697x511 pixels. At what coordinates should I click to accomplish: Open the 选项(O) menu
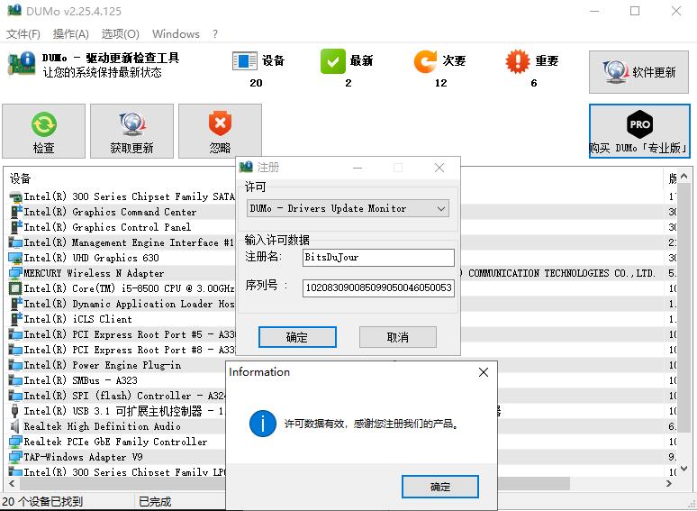[120, 34]
